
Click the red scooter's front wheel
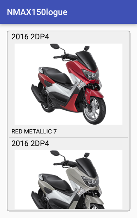[94, 110]
